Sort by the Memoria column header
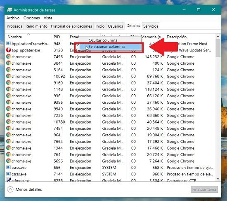The image size is (227, 201). click(x=152, y=37)
